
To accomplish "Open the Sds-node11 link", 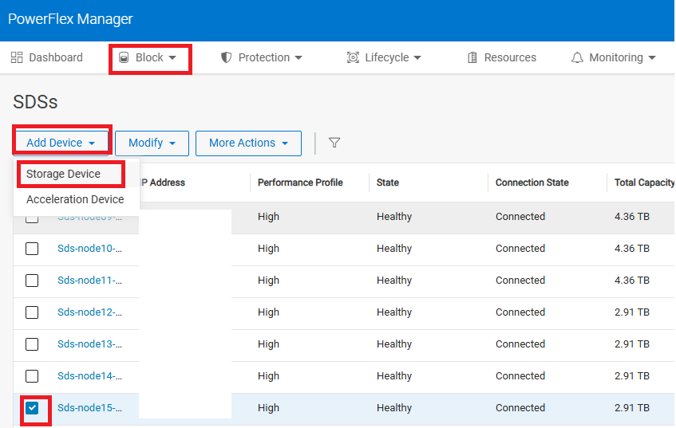I will [89, 281].
